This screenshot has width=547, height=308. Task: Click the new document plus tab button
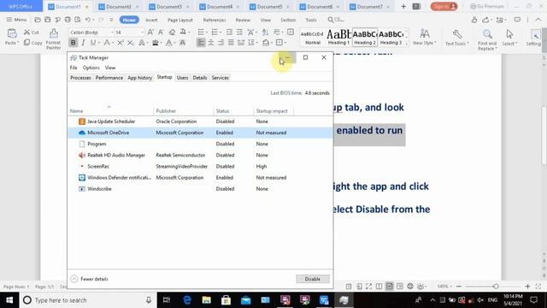tap(403, 6)
